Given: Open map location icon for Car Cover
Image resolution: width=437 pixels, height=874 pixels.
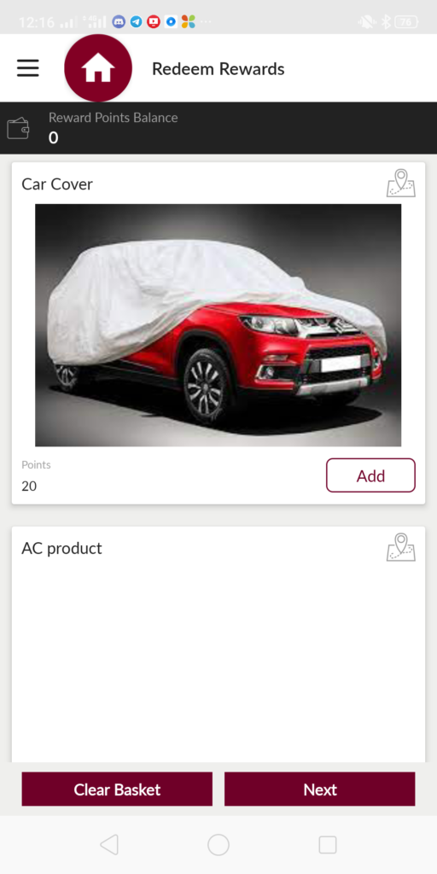Looking at the screenshot, I should pos(401,184).
